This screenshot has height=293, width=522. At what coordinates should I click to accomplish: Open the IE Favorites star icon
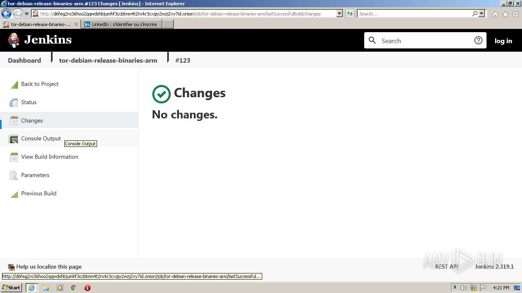[505, 14]
